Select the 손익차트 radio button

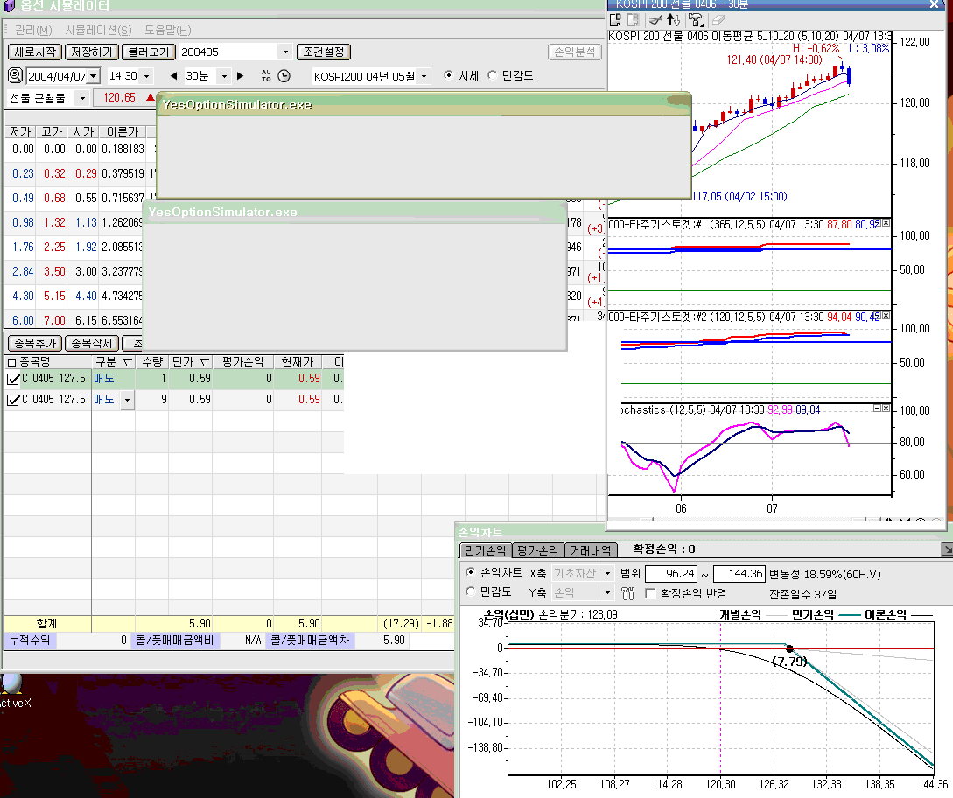pos(470,572)
